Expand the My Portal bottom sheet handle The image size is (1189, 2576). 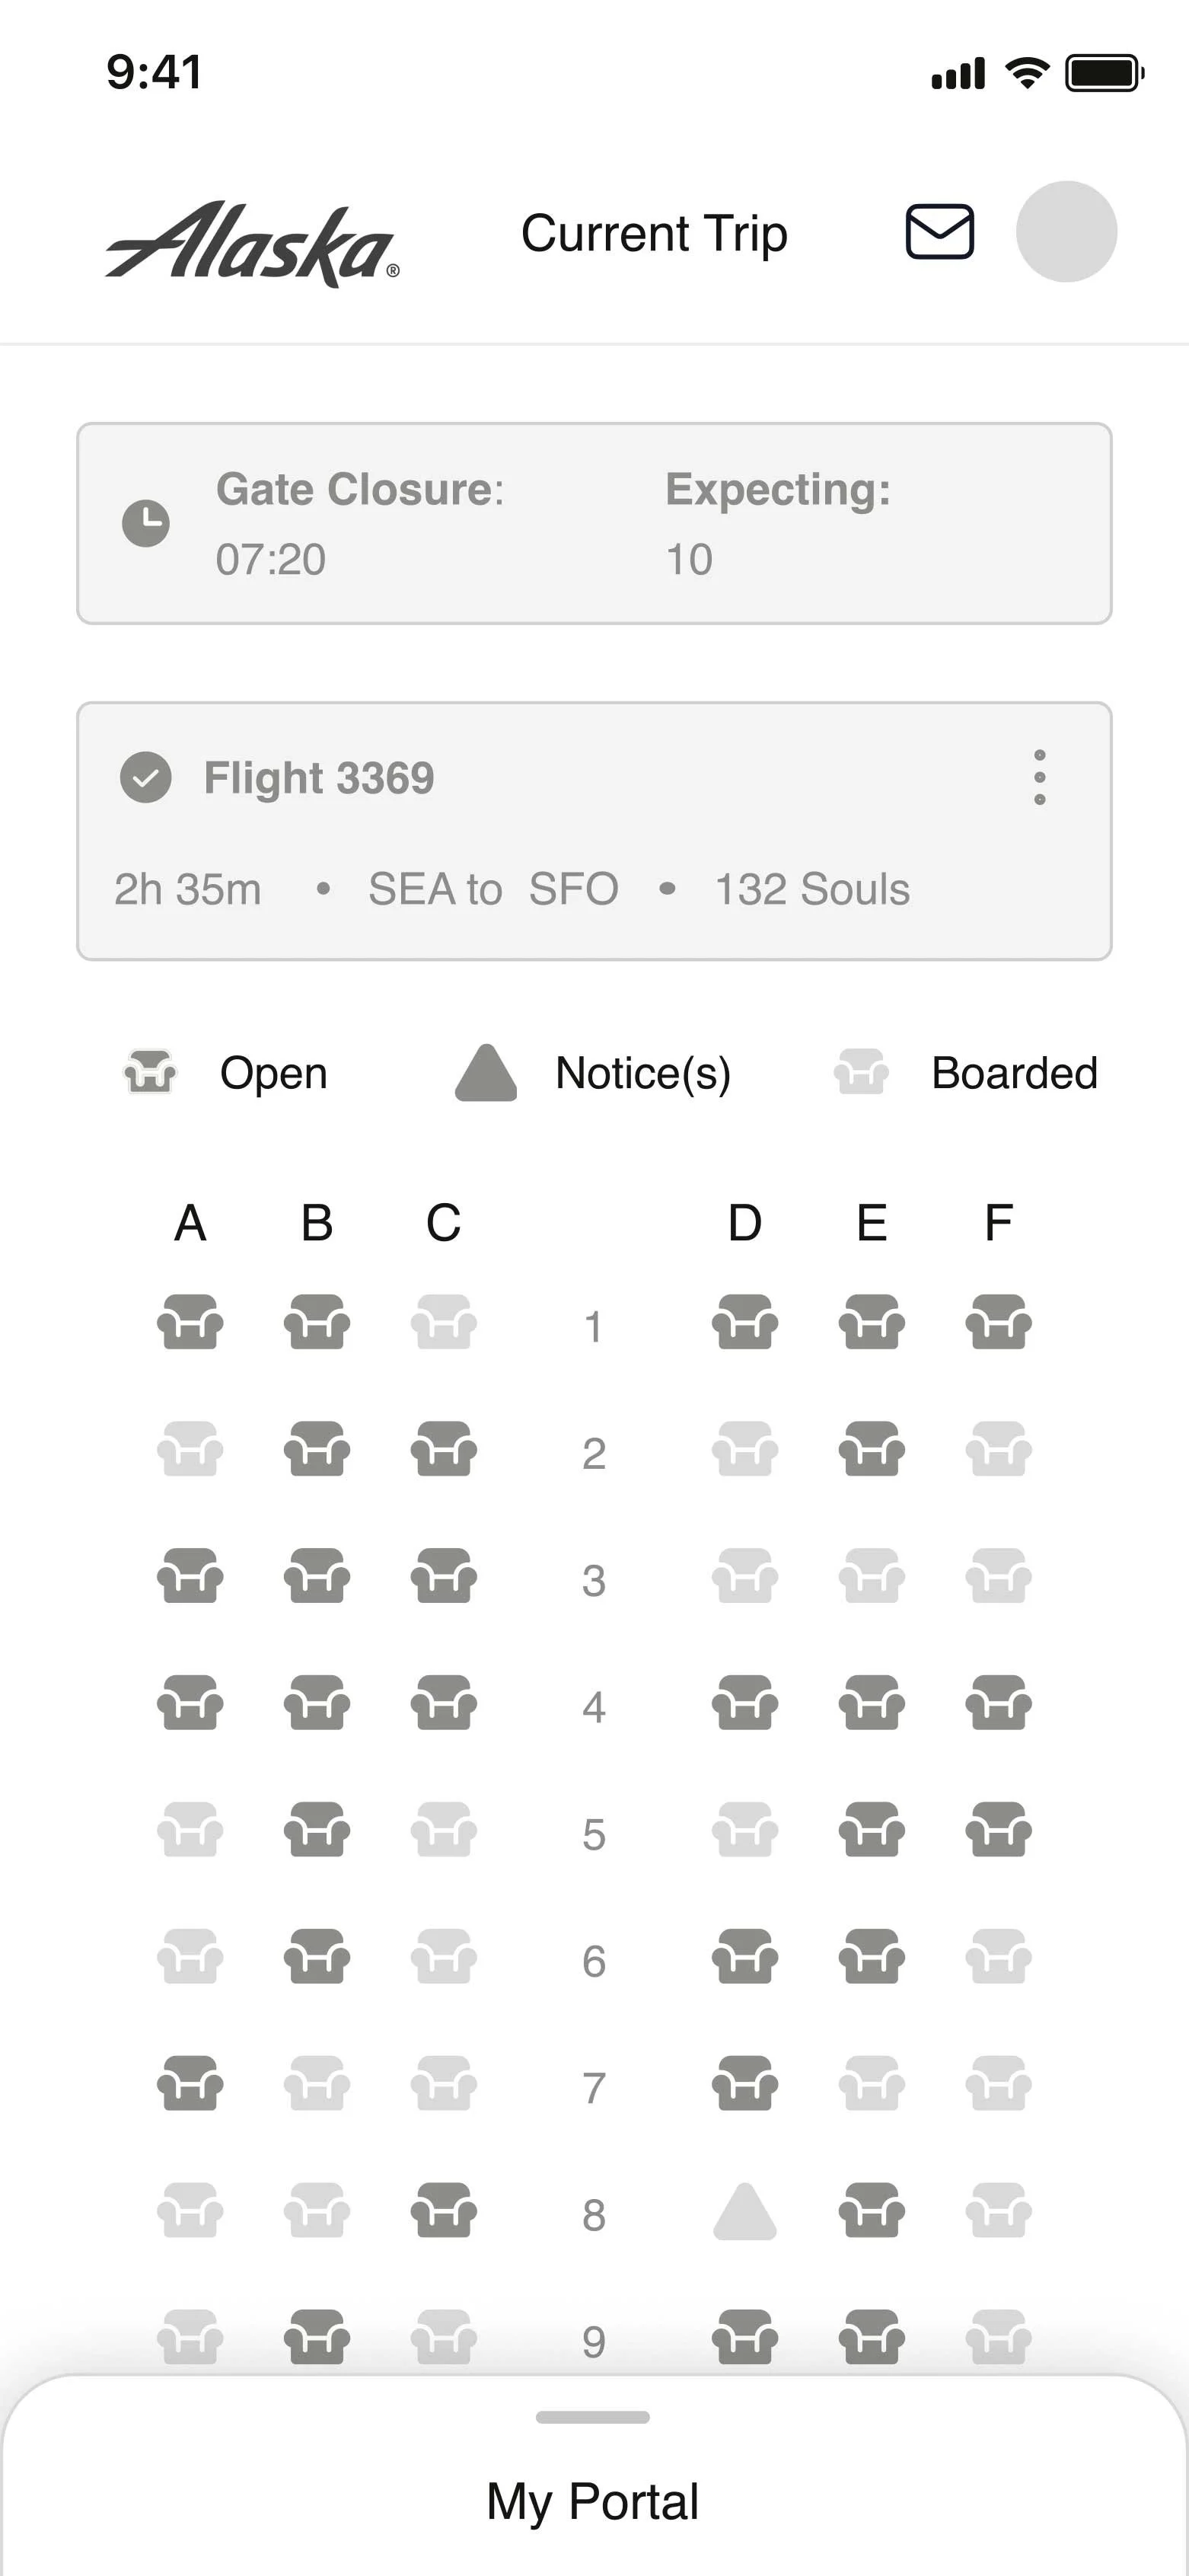click(x=593, y=2417)
